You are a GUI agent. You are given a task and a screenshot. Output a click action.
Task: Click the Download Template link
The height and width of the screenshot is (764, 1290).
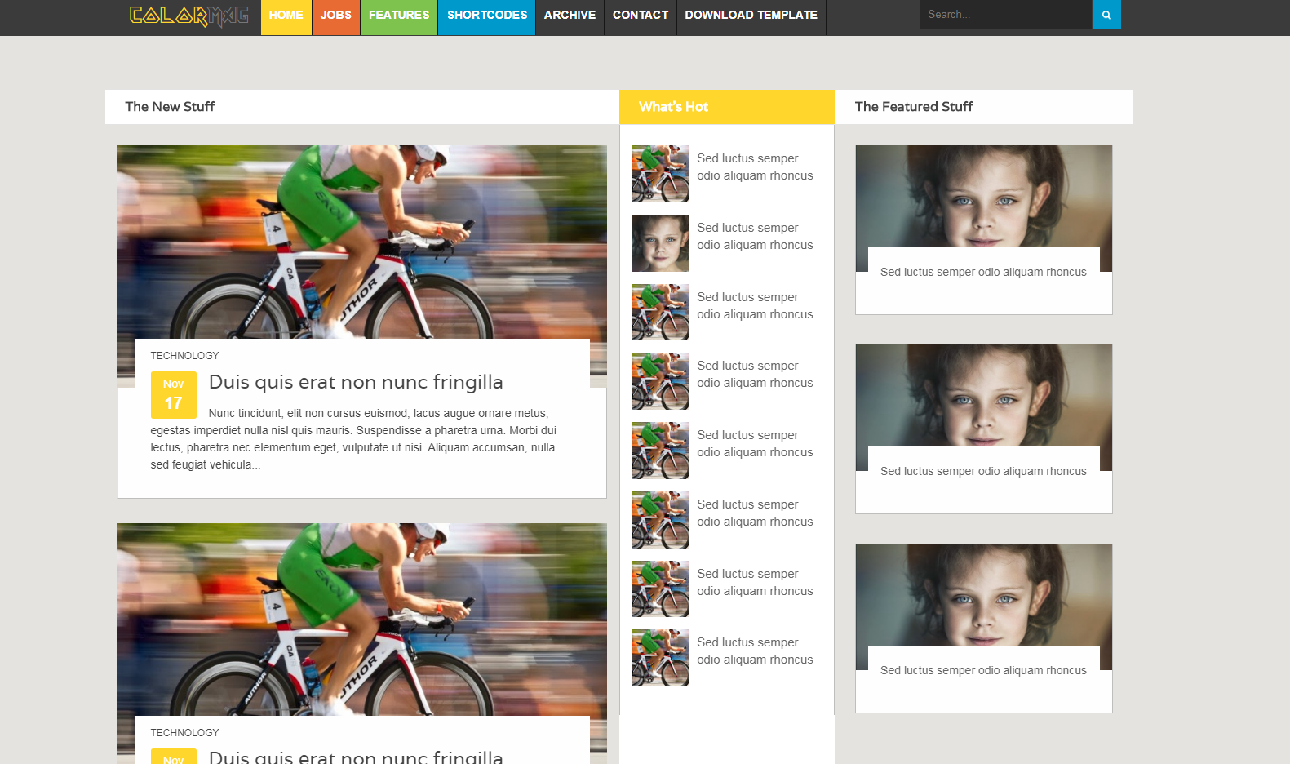click(x=751, y=16)
